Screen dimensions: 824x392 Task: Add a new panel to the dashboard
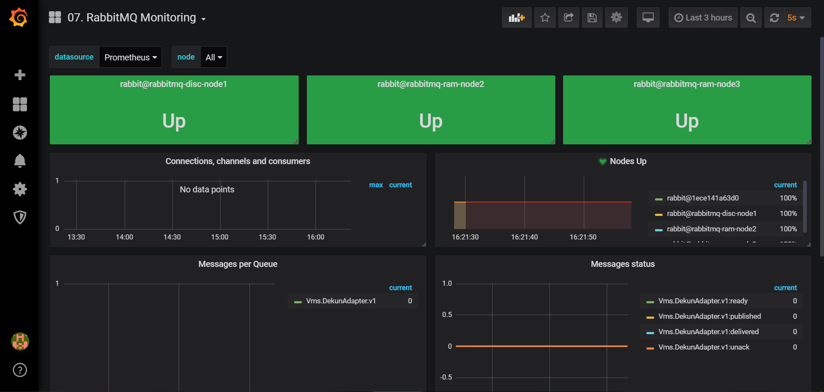(516, 18)
